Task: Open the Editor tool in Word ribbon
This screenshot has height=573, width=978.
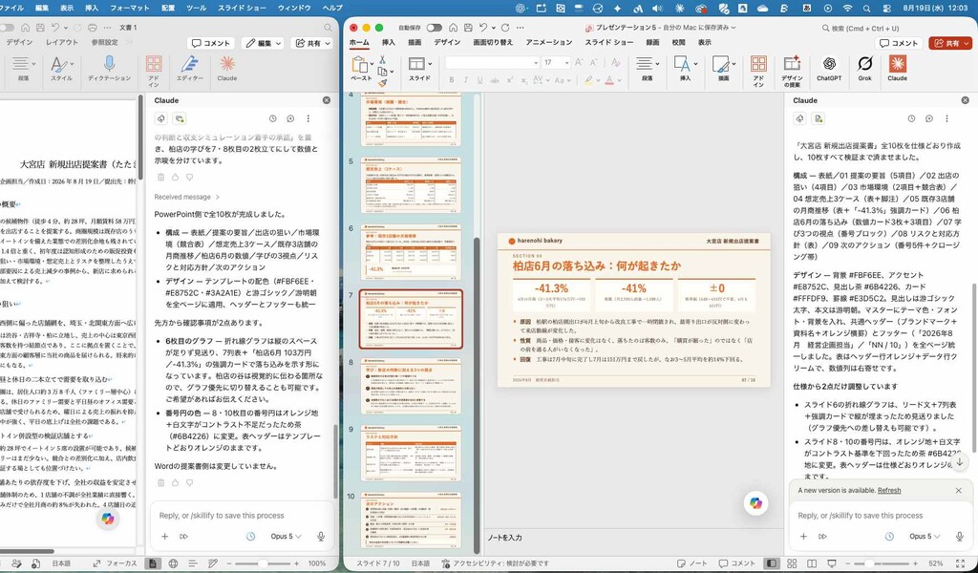Action: (x=190, y=69)
